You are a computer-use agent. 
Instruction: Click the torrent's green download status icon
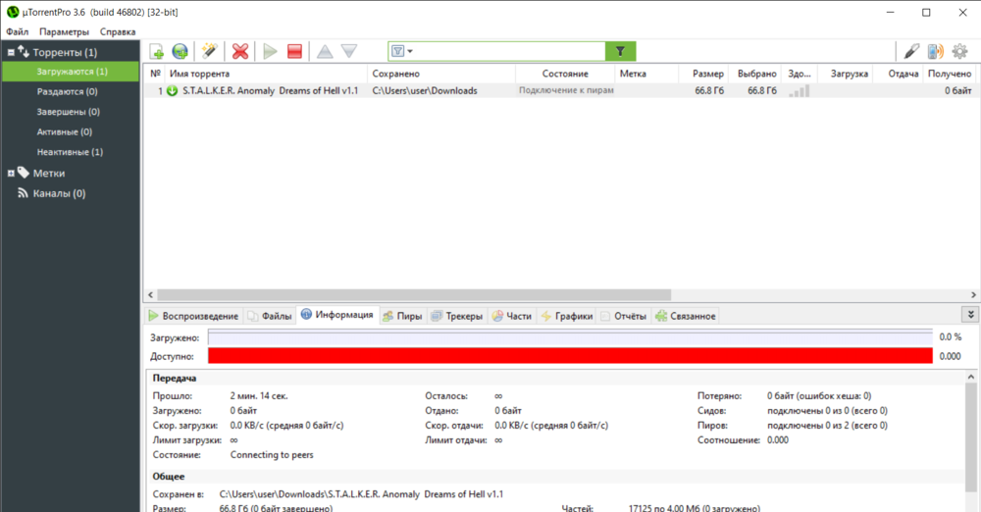[x=172, y=91]
